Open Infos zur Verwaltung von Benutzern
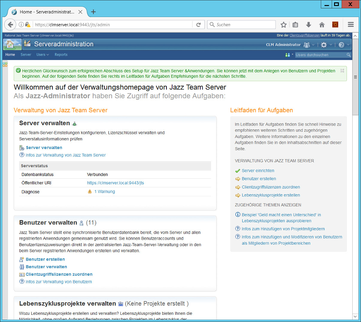Image resolution: width=361 pixels, height=322 pixels. pos(59,282)
